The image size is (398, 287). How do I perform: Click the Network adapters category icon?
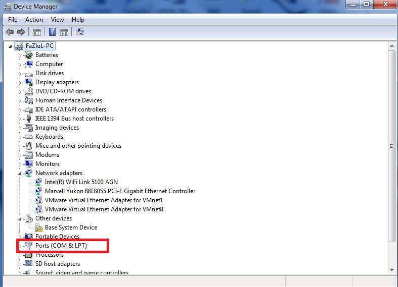[x=29, y=173]
